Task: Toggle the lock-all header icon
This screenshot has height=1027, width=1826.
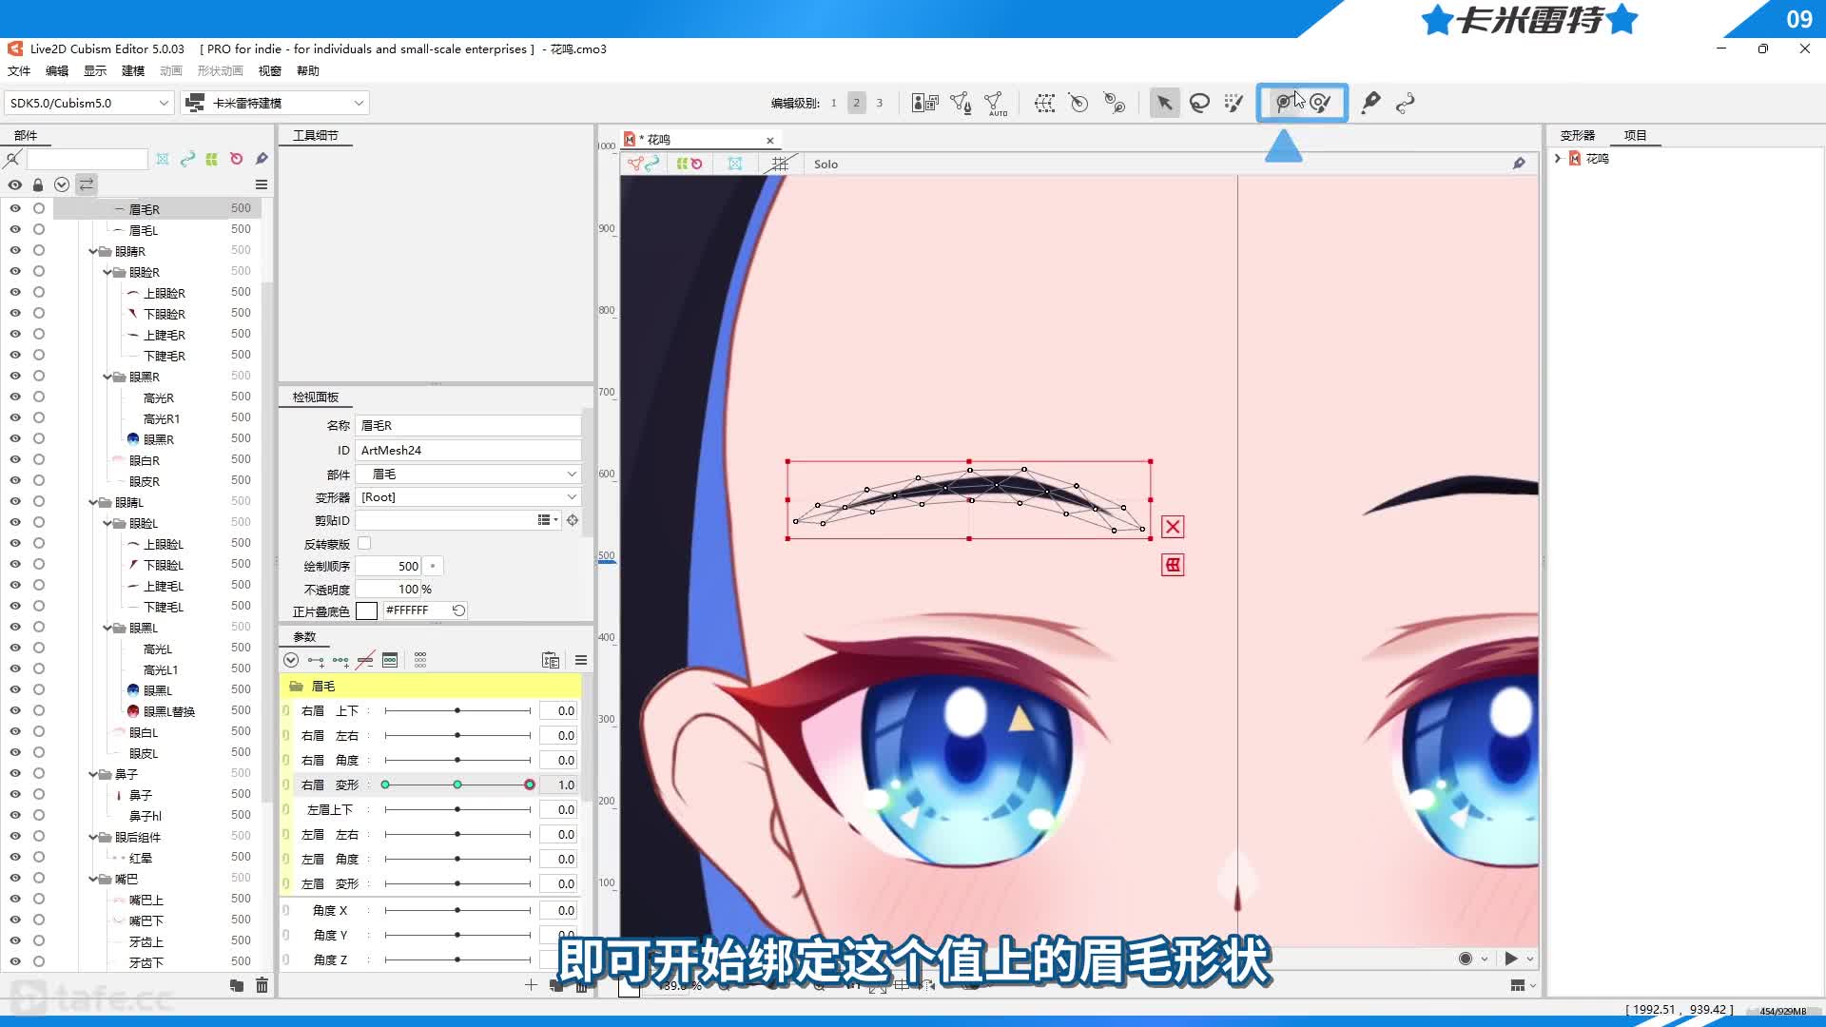Action: 38,184
